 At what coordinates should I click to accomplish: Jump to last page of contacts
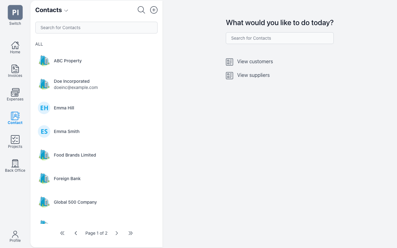[131, 233]
